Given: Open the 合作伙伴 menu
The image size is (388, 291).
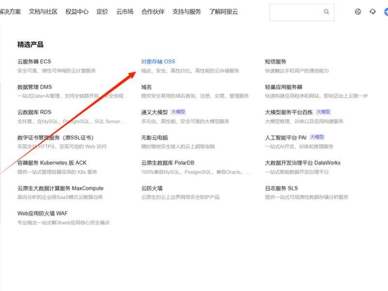Looking at the screenshot, I should click(x=153, y=12).
